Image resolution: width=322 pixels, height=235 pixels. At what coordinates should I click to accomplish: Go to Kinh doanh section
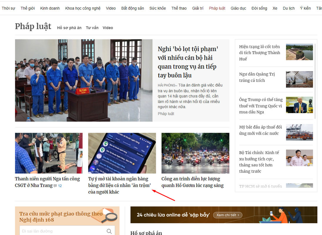pos(50,8)
